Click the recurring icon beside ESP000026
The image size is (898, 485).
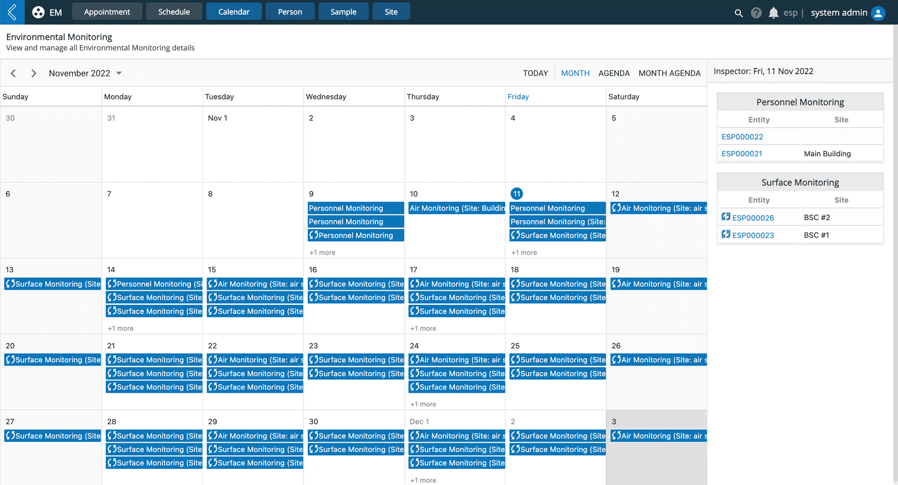pos(726,217)
